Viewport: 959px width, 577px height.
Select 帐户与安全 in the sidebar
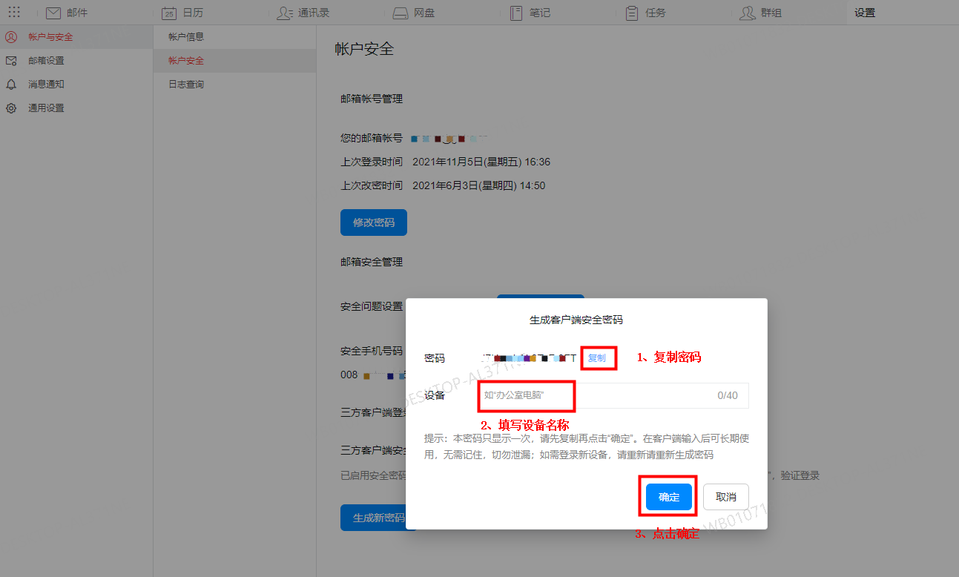50,37
